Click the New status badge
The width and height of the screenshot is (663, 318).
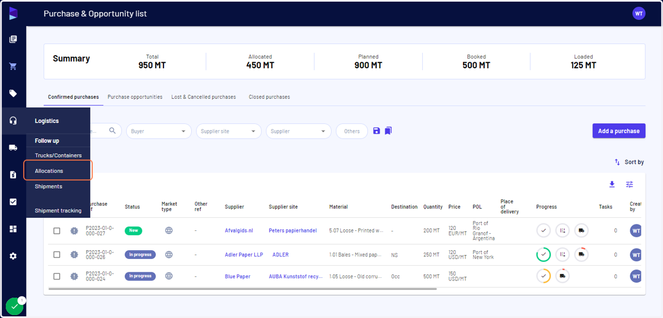(x=134, y=230)
